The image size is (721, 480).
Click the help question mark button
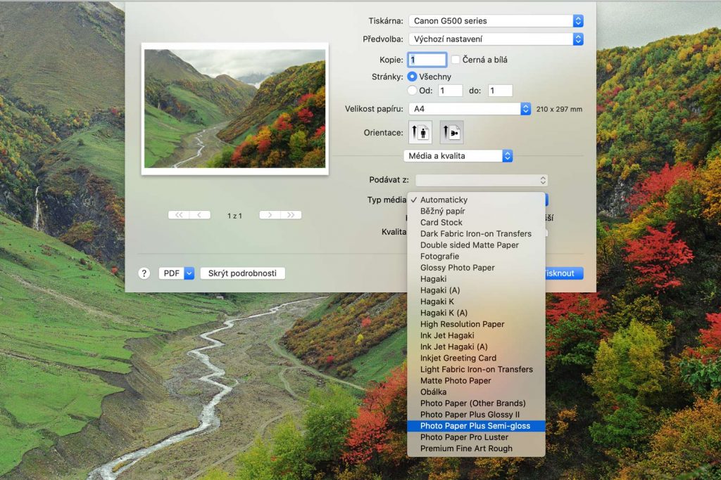click(x=144, y=273)
